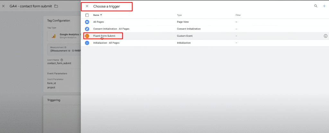Click the orange Fluent Form Submit icon
The width and height of the screenshot is (329, 133).
coord(87,36)
